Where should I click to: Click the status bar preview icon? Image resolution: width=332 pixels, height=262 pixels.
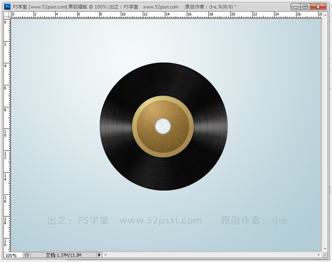27,255
